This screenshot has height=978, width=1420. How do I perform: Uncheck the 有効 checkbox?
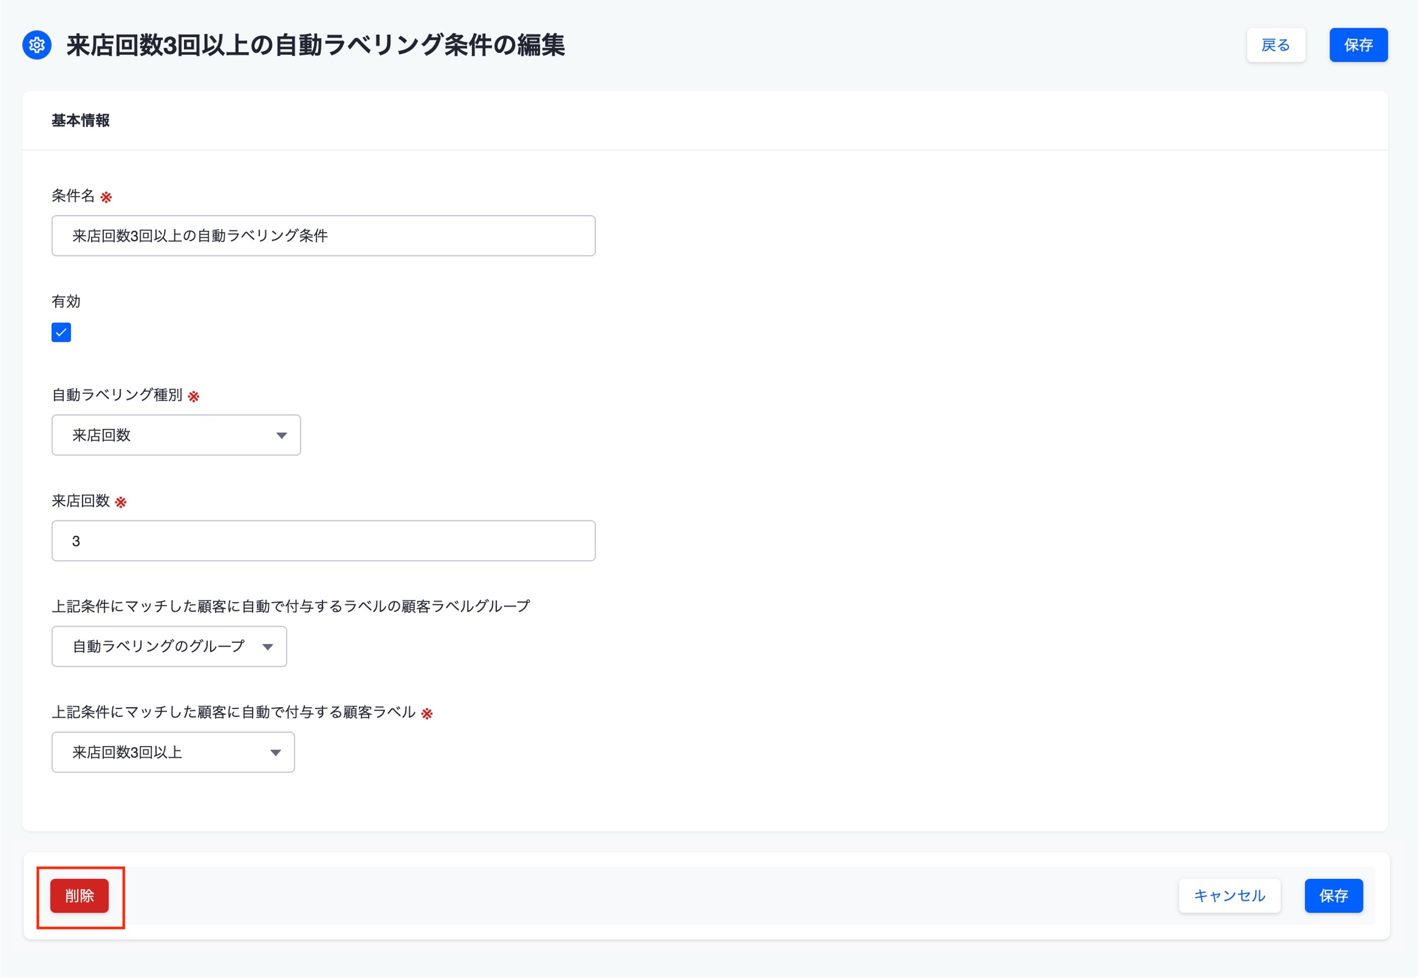(x=61, y=333)
